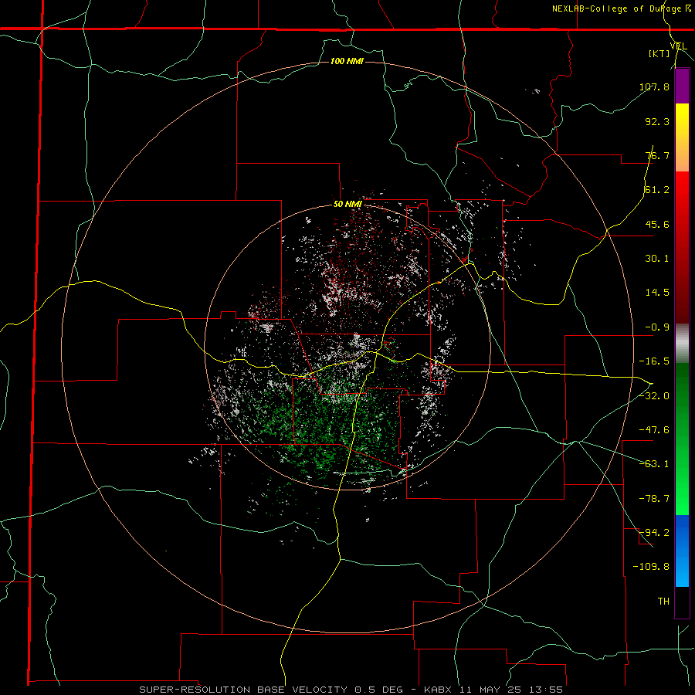Click the yellow-orange segment of velocity color bar
Screen dimensions: 695x695
click(682, 137)
